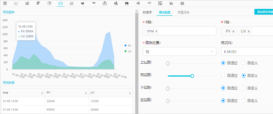Select the world map chart icon

94,3
